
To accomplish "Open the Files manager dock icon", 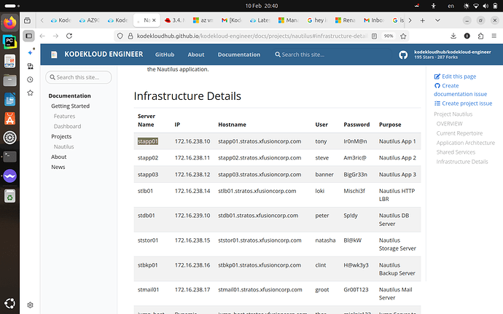I will (9, 80).
